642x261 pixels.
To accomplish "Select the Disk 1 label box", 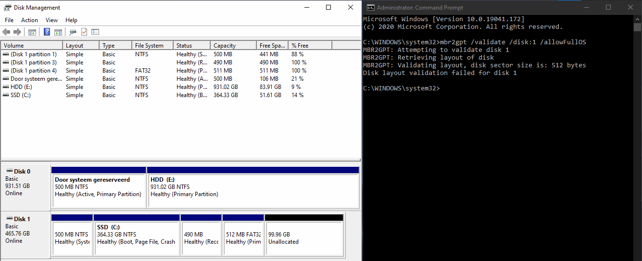I will point(26,235).
